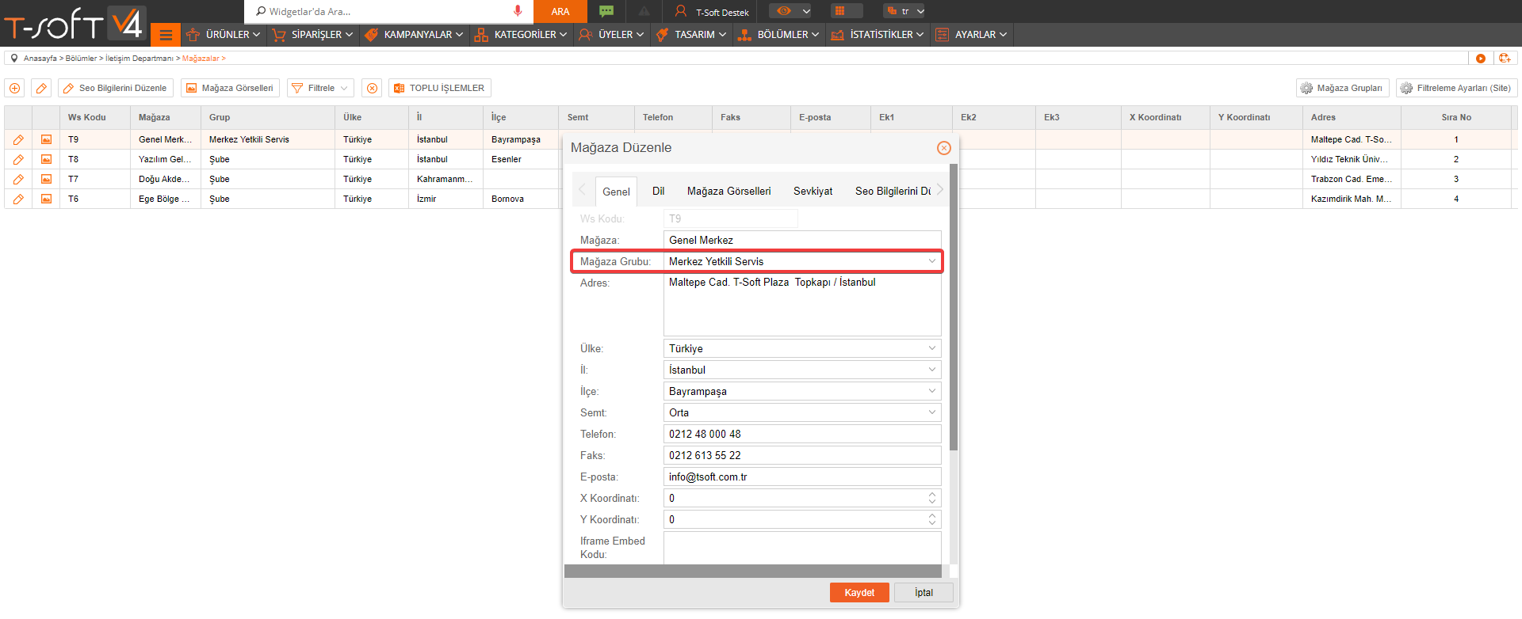This screenshot has width=1522, height=619.
Task: Click the image icon in row T9
Action: click(x=46, y=139)
